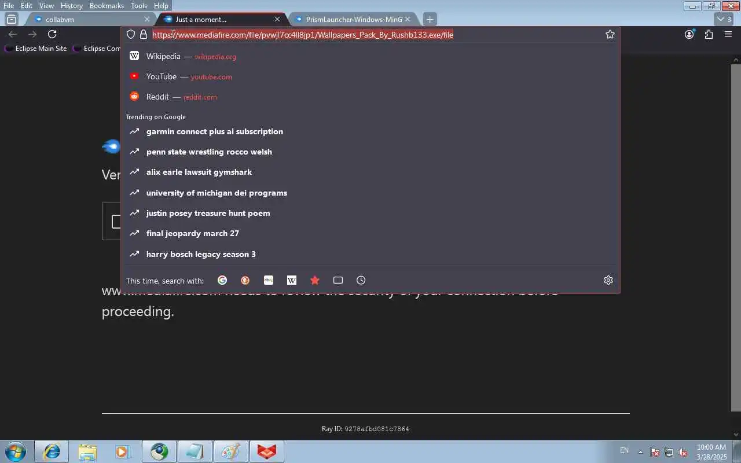Open the account profile icon
Screen dimensions: 741x463
tap(689, 34)
